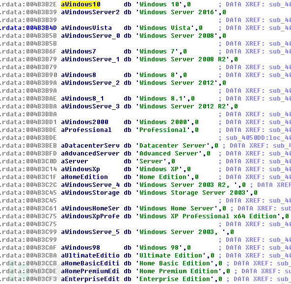This screenshot has height=284, width=291.
Task: Click the aWindowsVista symbol name
Action: click(86, 28)
